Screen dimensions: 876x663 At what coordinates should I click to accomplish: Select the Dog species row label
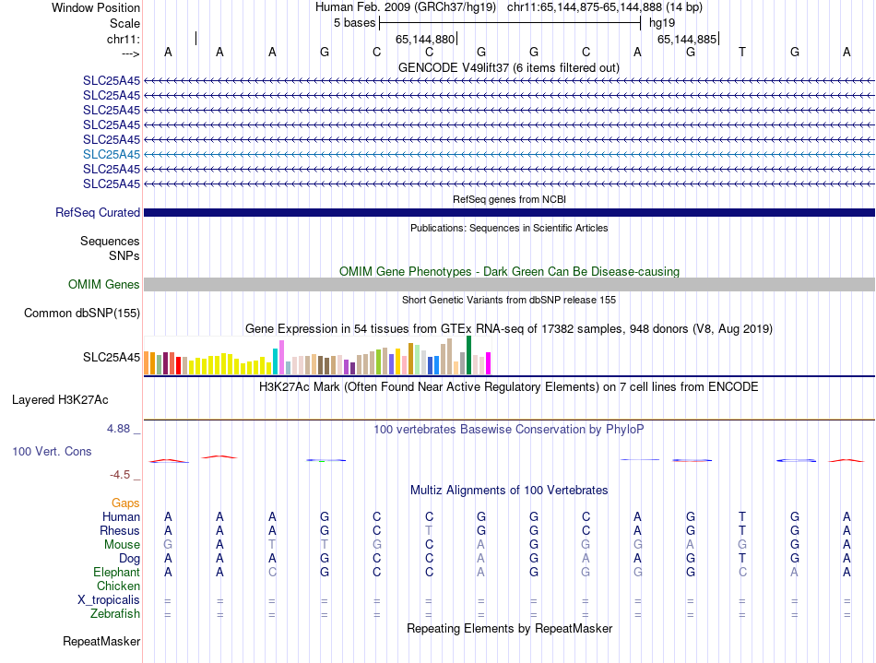tap(129, 558)
